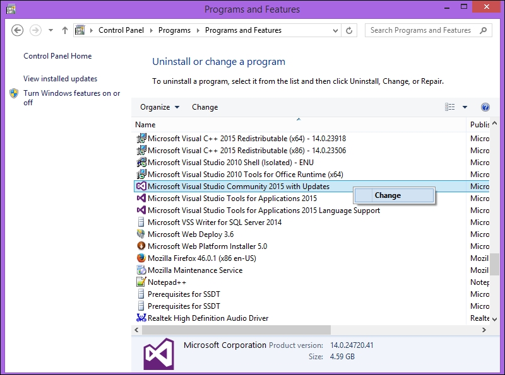Select Microsoft Web Deploy 3.6 name
505x375 pixels.
(191, 234)
